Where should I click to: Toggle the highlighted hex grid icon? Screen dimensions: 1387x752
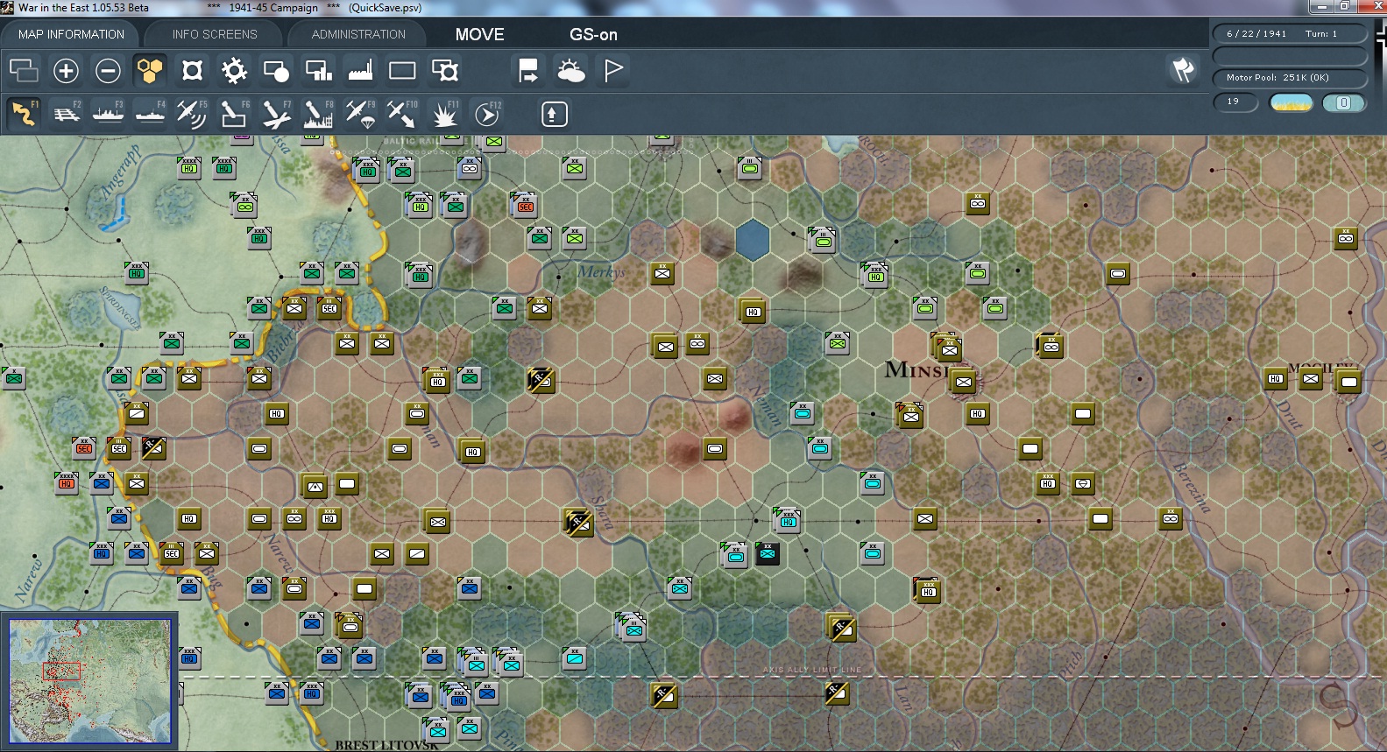coord(150,70)
